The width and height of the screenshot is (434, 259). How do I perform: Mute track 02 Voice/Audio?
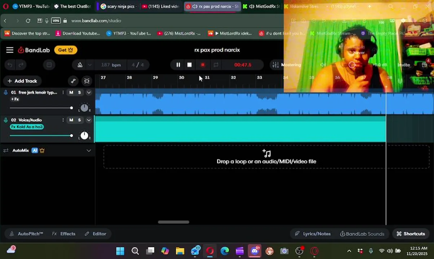[71, 120]
